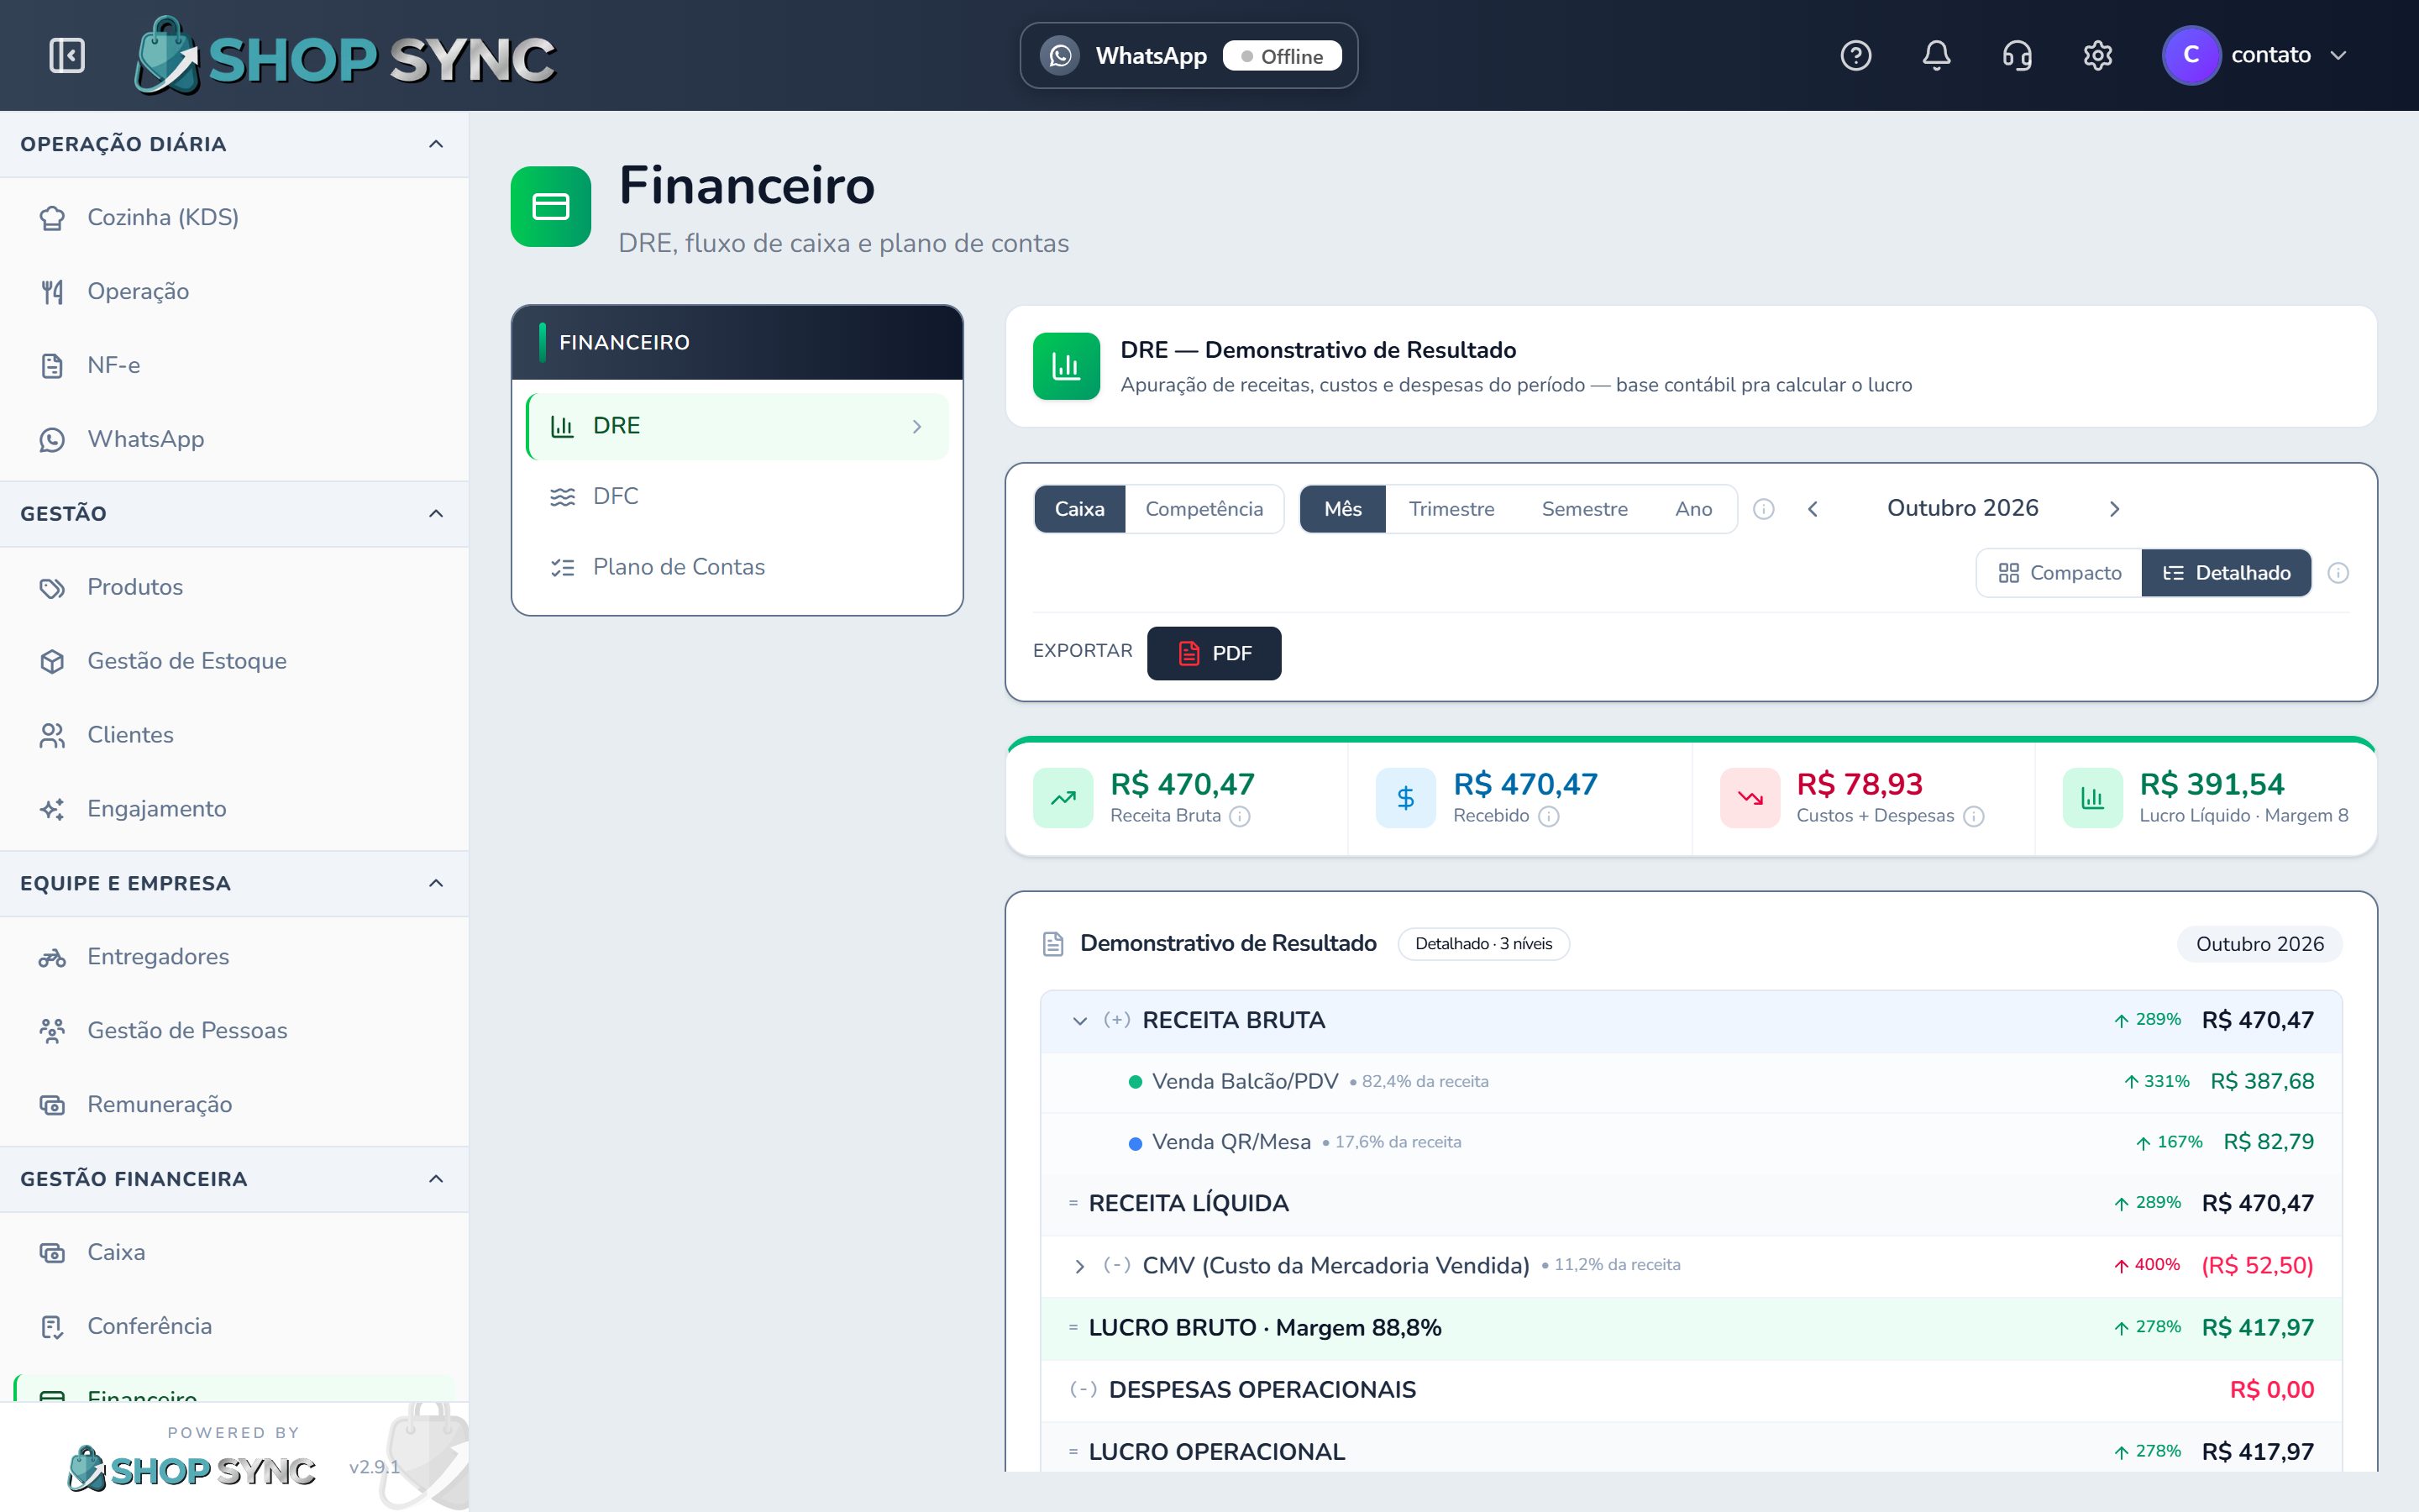Switch regime to Competência
This screenshot has height=1512, width=2419.
pos(1204,509)
